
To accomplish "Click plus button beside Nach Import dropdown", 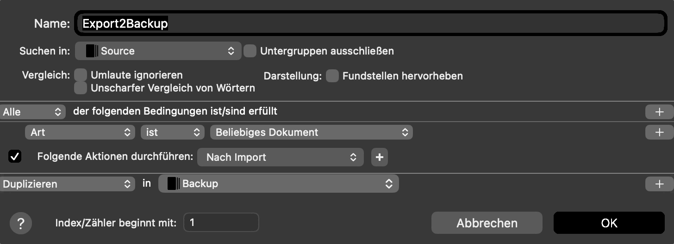I will 379,157.
